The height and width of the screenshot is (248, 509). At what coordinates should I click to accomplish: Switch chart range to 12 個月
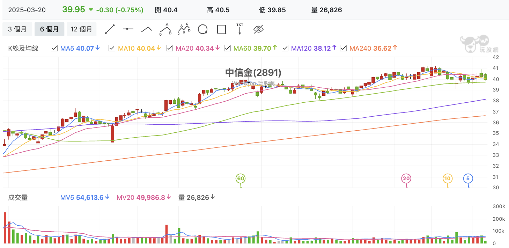click(x=81, y=29)
